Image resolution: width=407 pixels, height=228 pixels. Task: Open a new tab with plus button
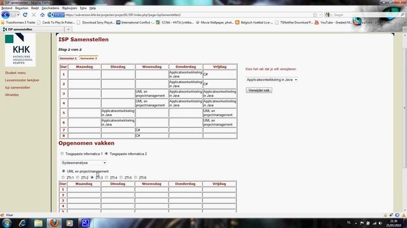pos(68,29)
